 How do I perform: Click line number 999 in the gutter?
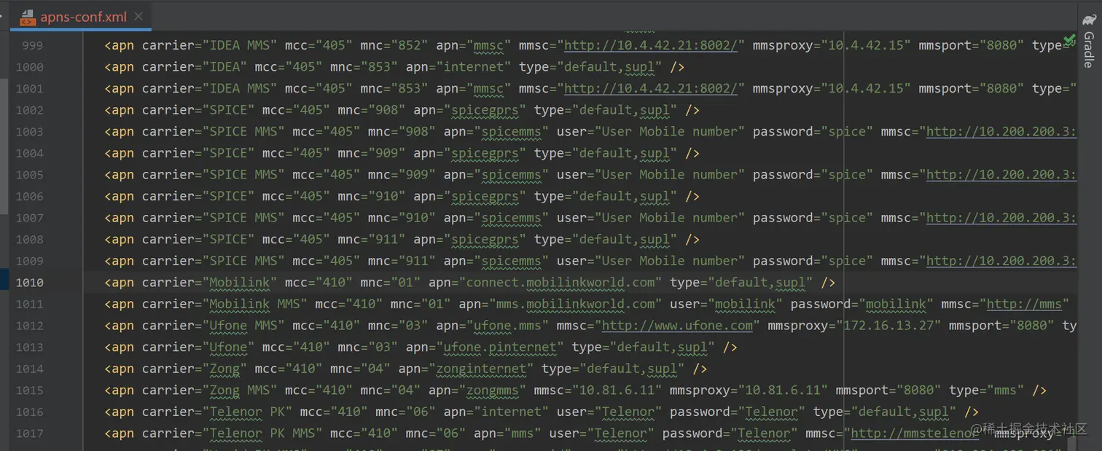[32, 45]
